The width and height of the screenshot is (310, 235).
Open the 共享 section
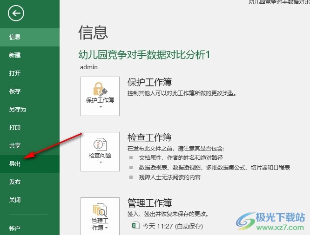click(x=30, y=146)
